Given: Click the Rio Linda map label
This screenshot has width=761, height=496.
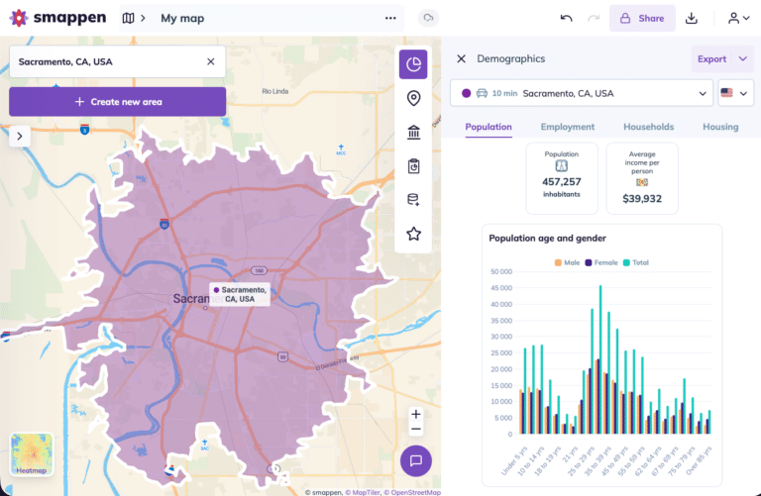Looking at the screenshot, I should pos(275,91).
